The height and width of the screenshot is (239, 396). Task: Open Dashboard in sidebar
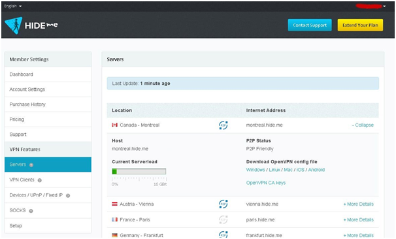coord(48,74)
